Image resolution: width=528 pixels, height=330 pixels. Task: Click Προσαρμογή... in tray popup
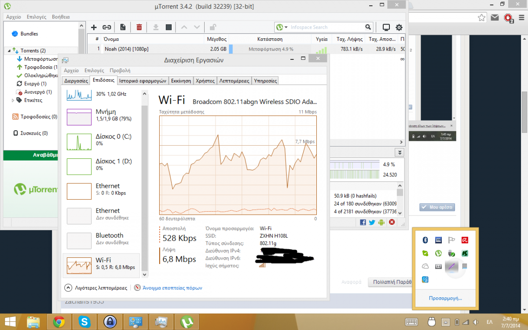[445, 298]
